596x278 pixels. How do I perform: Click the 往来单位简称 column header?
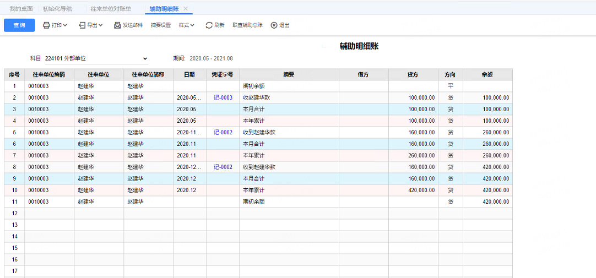coord(148,75)
